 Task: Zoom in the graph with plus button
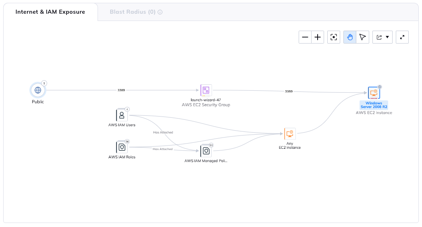click(318, 37)
